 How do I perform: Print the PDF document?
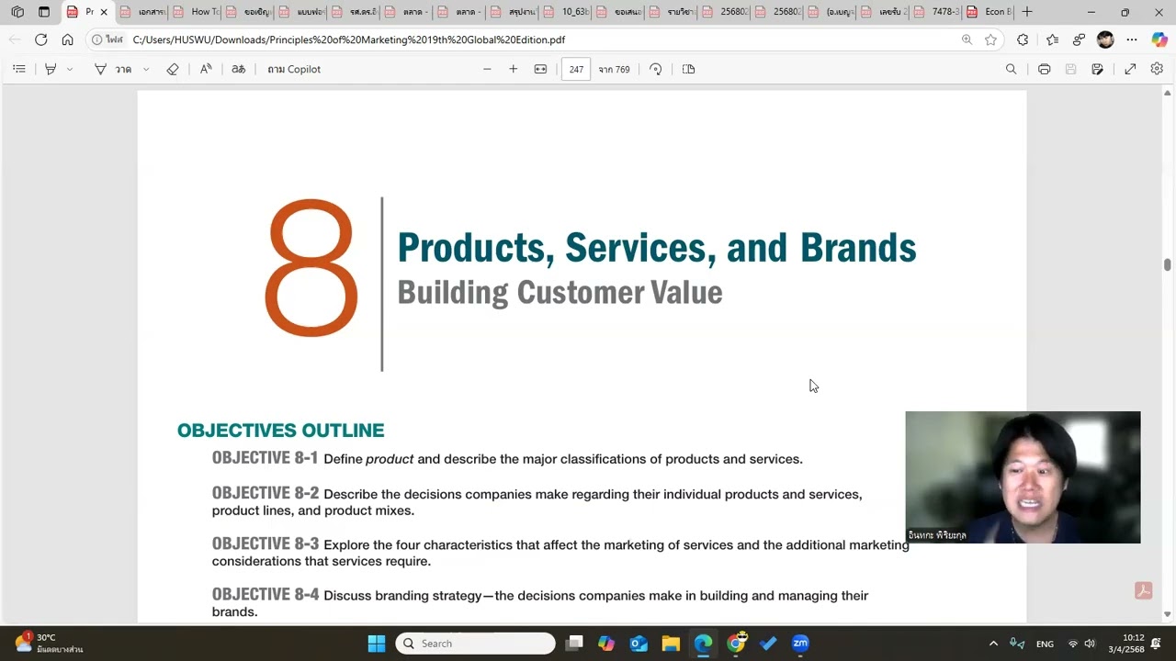pyautogui.click(x=1044, y=69)
